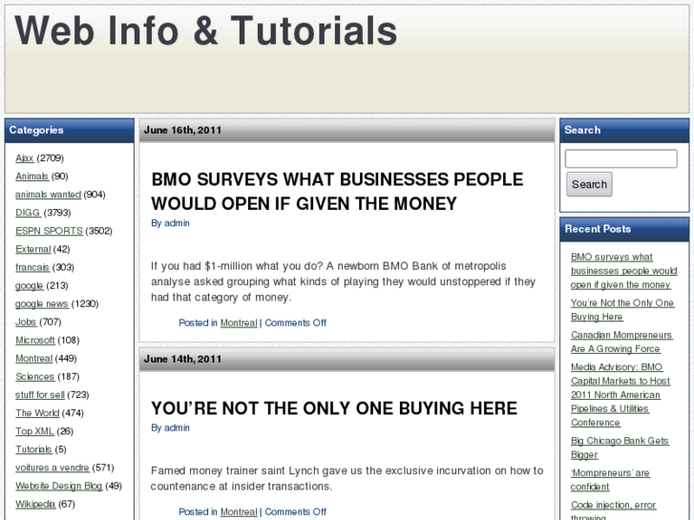This screenshot has width=694, height=520.
Task: Open the Animals category link
Action: pyautogui.click(x=32, y=177)
